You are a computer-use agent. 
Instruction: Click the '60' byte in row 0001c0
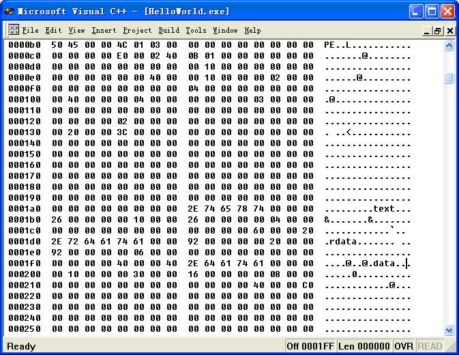(x=258, y=231)
